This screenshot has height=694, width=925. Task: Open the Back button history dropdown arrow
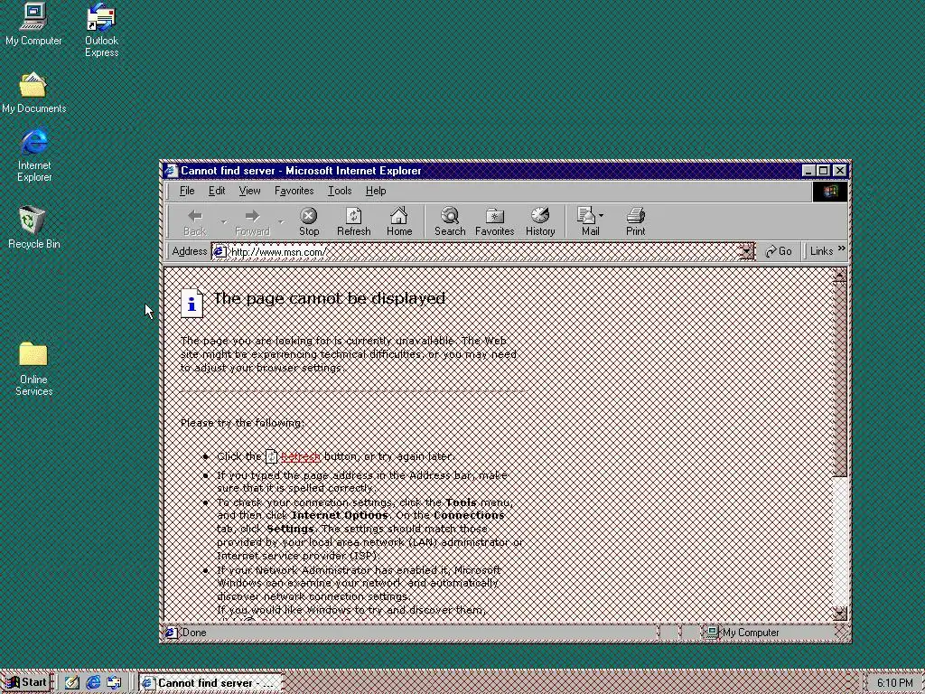224,222
